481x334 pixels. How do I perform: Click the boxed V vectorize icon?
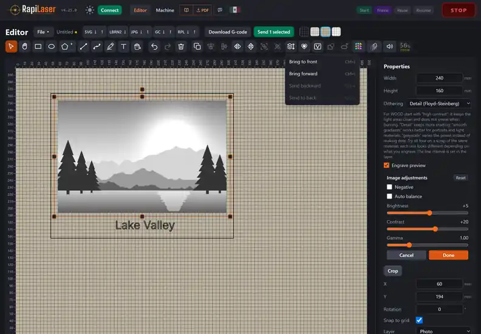point(318,47)
